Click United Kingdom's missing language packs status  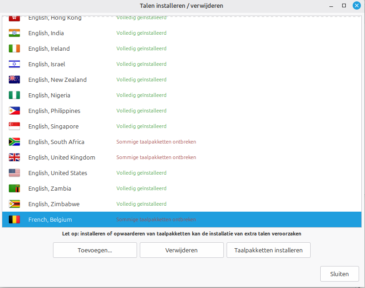[x=156, y=157]
